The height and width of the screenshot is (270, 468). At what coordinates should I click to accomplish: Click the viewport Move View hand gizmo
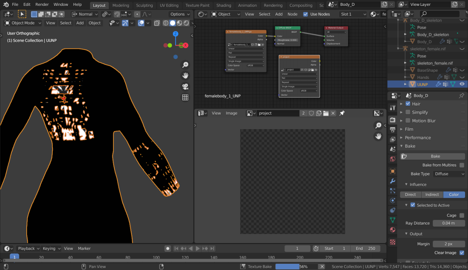[185, 76]
